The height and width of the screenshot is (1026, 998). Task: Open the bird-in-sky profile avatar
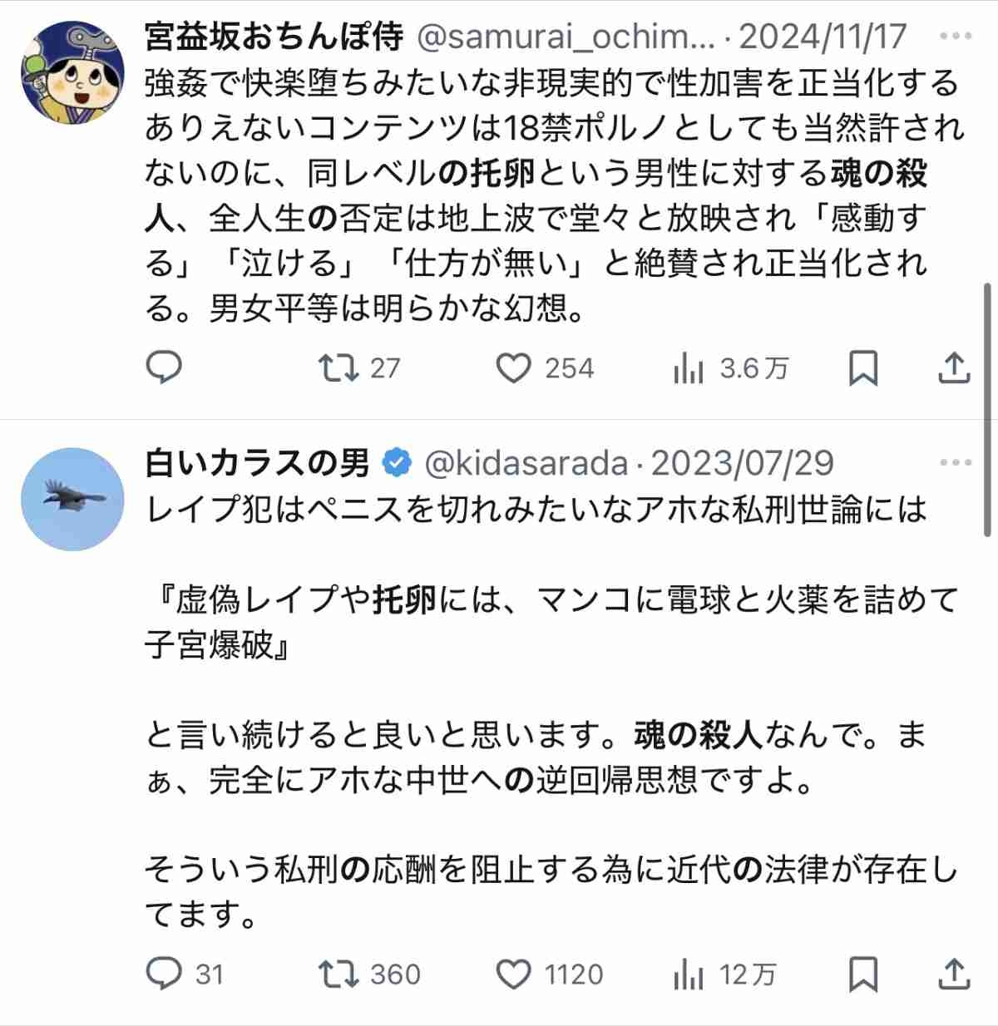72,500
